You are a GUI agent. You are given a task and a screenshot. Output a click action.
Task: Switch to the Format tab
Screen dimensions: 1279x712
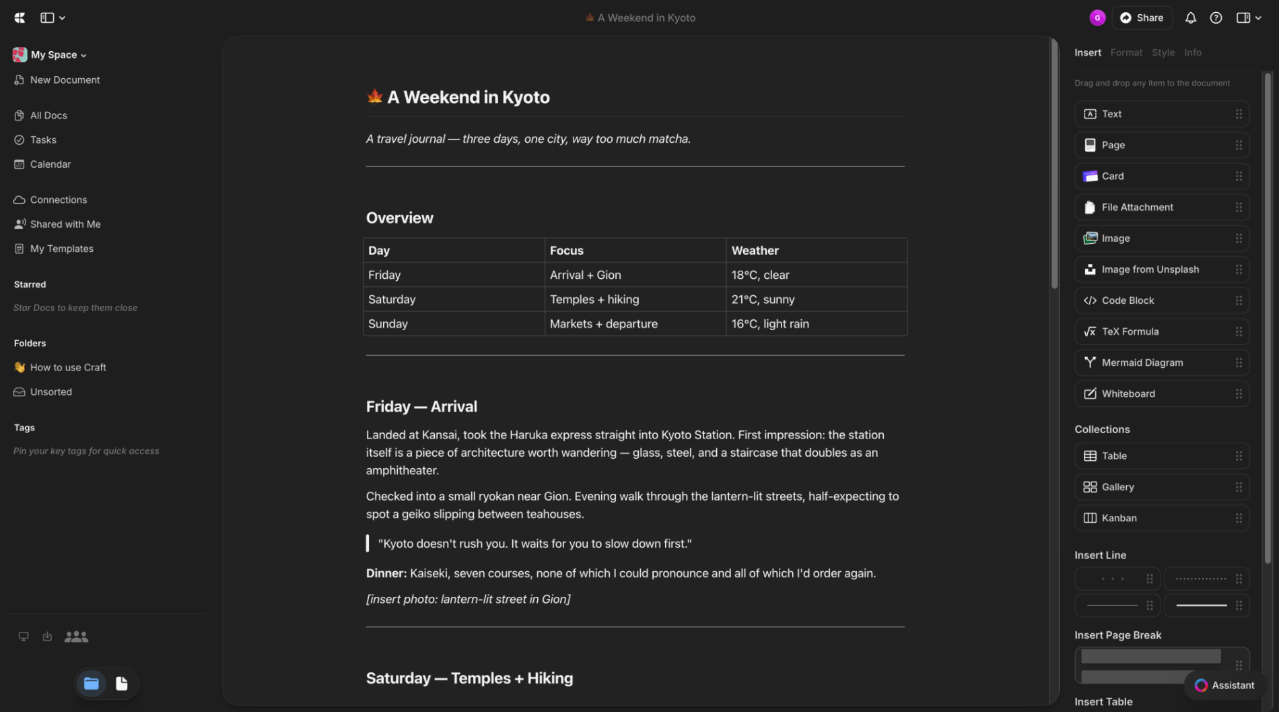pyautogui.click(x=1126, y=53)
